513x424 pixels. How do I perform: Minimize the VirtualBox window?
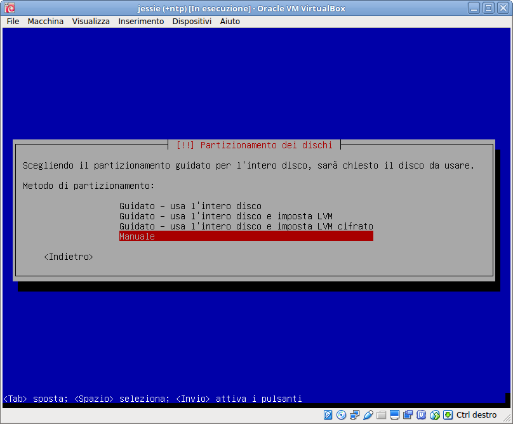point(474,8)
